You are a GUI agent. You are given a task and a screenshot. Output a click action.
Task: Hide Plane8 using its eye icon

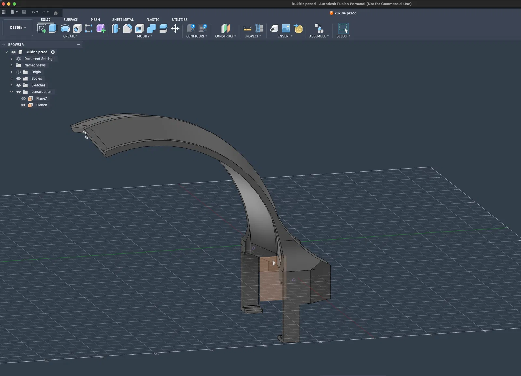tap(23, 105)
